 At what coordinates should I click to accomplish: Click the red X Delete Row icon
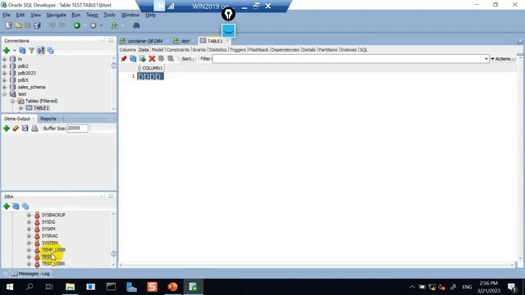(x=152, y=59)
